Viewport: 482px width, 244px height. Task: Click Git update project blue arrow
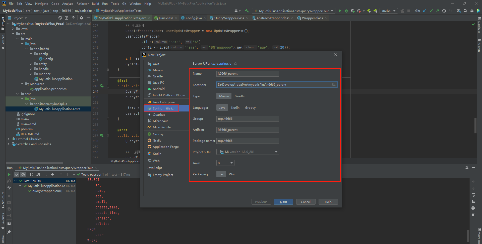pos(425,11)
